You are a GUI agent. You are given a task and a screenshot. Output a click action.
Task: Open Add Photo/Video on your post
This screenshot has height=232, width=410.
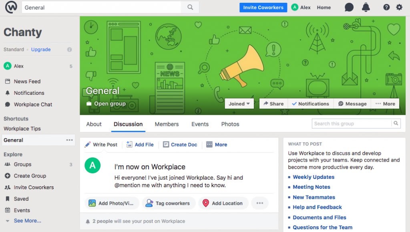tap(112, 203)
